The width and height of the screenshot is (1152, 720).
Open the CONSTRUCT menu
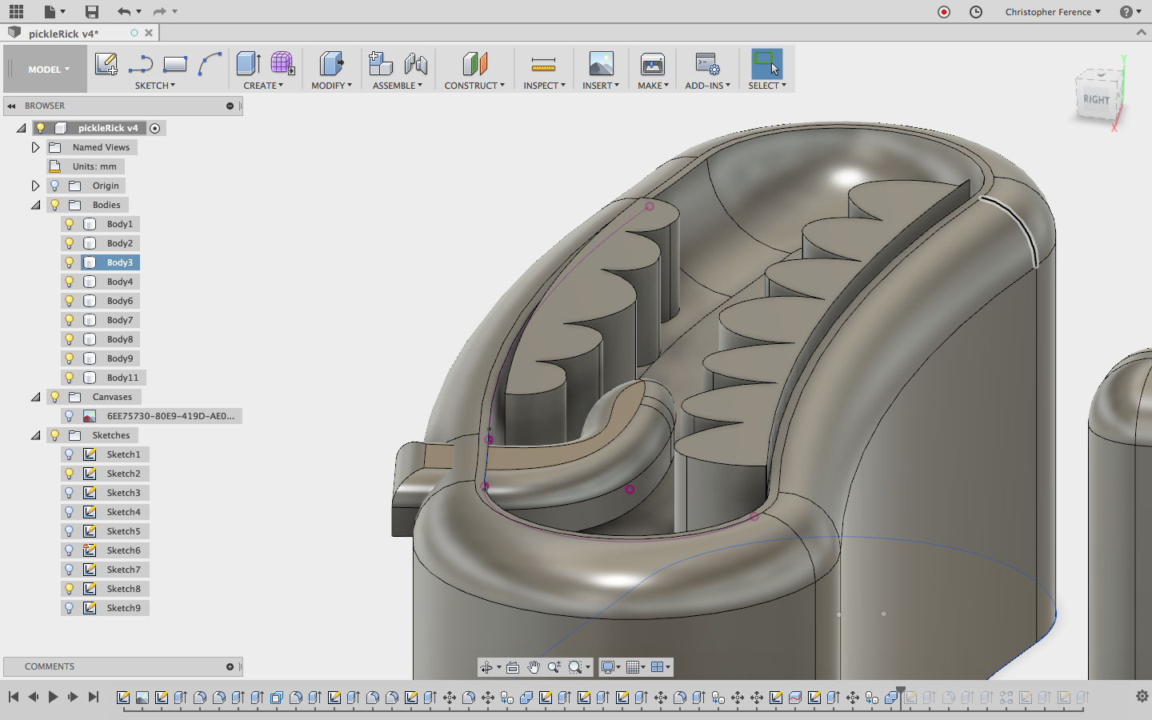tap(474, 86)
